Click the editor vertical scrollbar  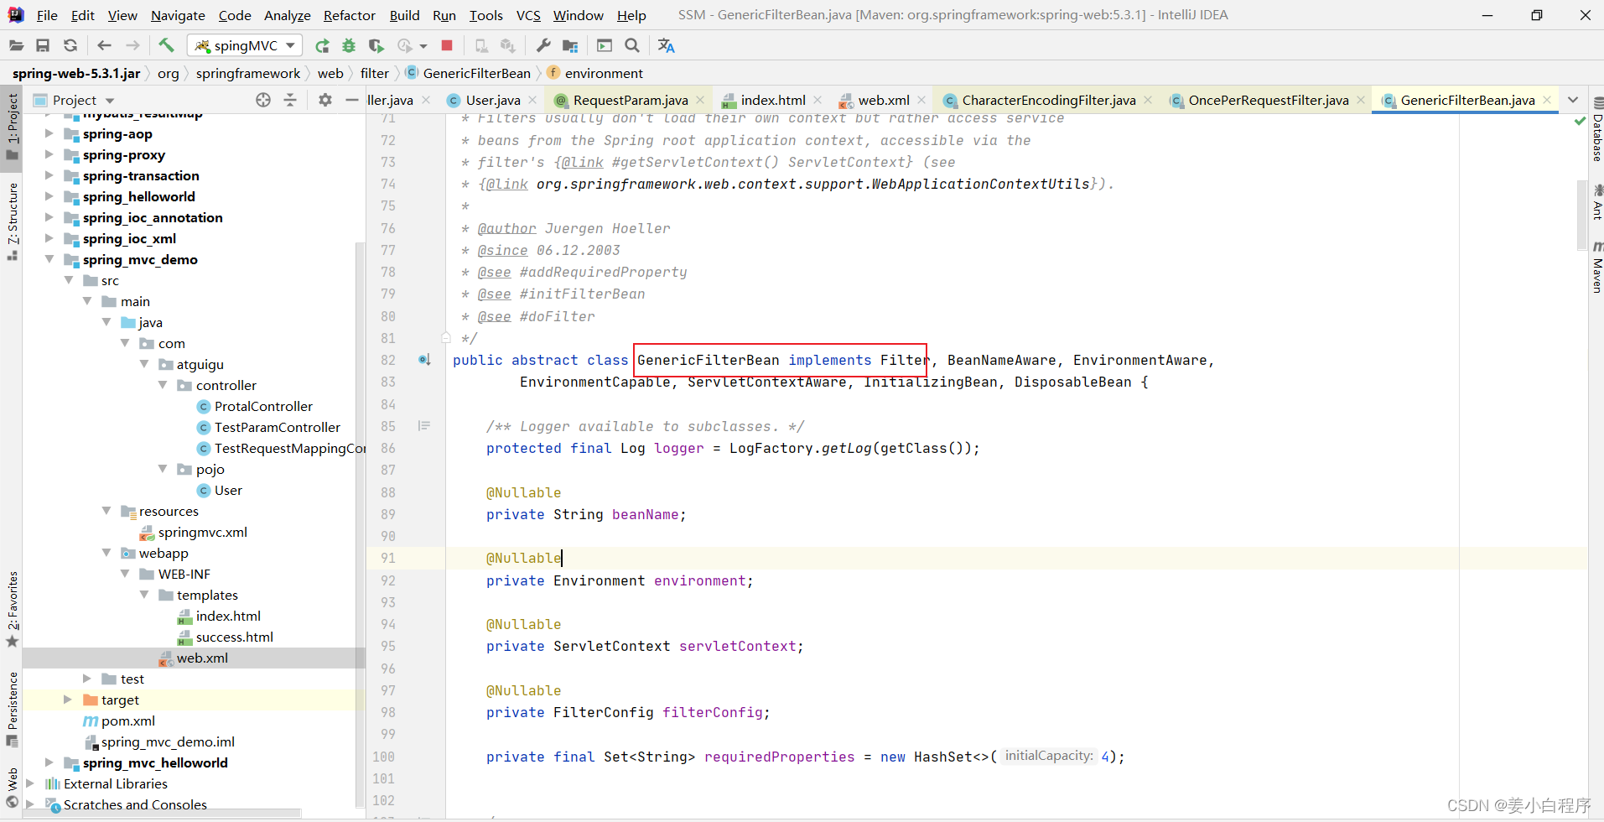(1581, 215)
